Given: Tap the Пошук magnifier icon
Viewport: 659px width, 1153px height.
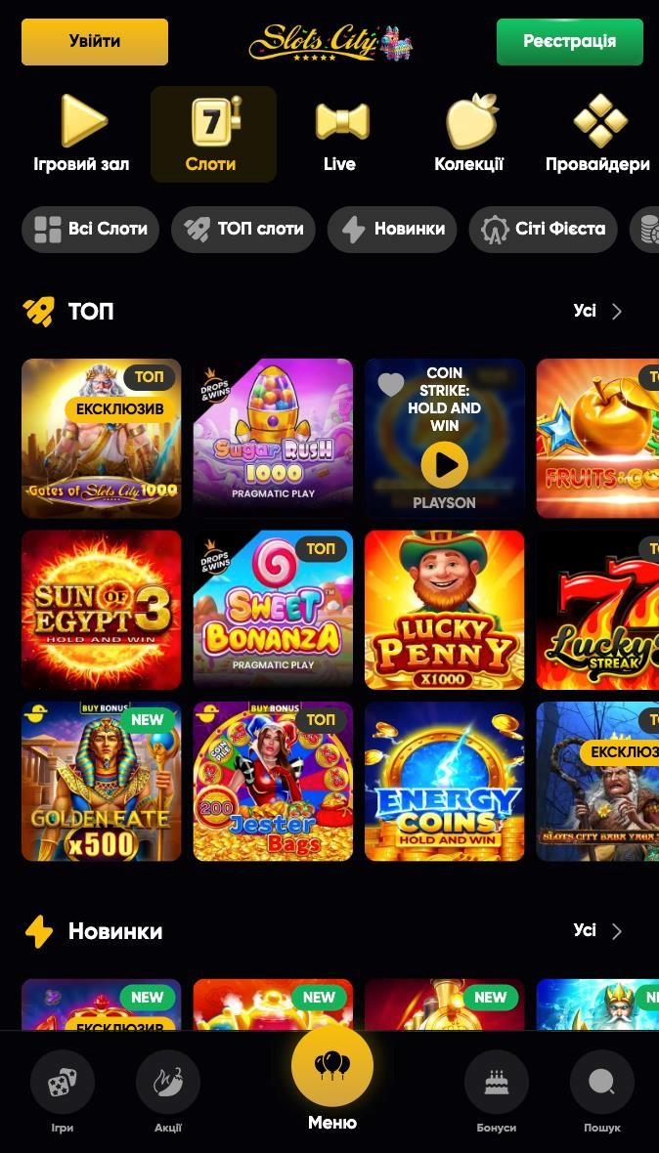Looking at the screenshot, I should coord(601,1082).
